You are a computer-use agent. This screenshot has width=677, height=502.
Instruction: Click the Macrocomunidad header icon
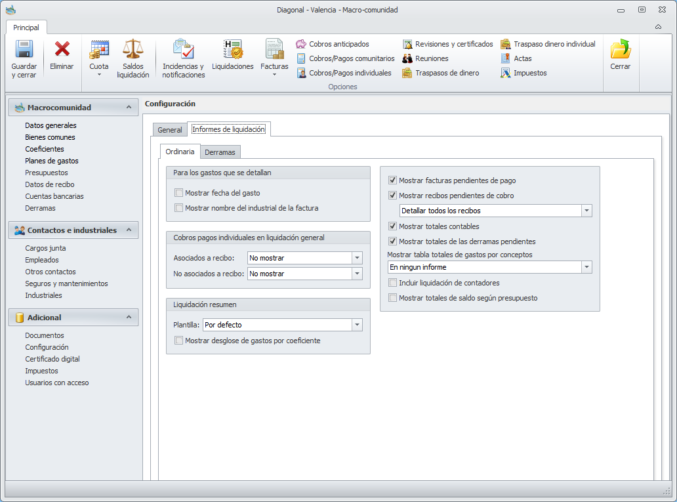20,108
